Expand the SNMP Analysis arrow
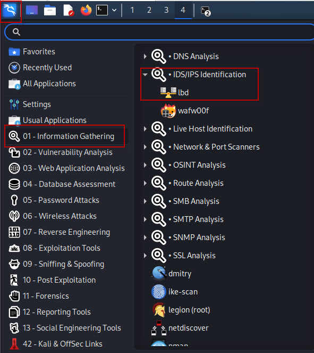This screenshot has height=353, width=314. [145, 237]
